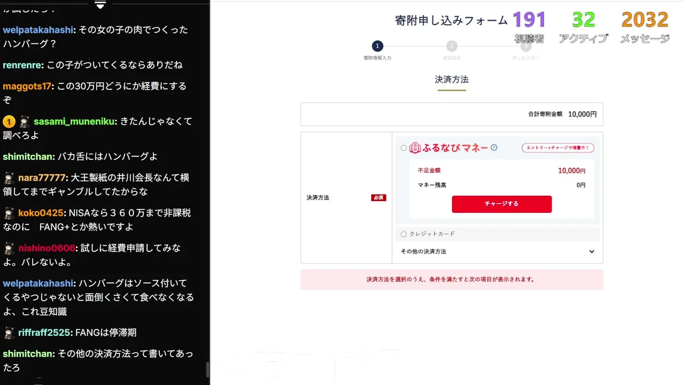Image resolution: width=684 pixels, height=385 pixels.
Task: Click step 2 circle in the progress indicator
Action: click(452, 46)
